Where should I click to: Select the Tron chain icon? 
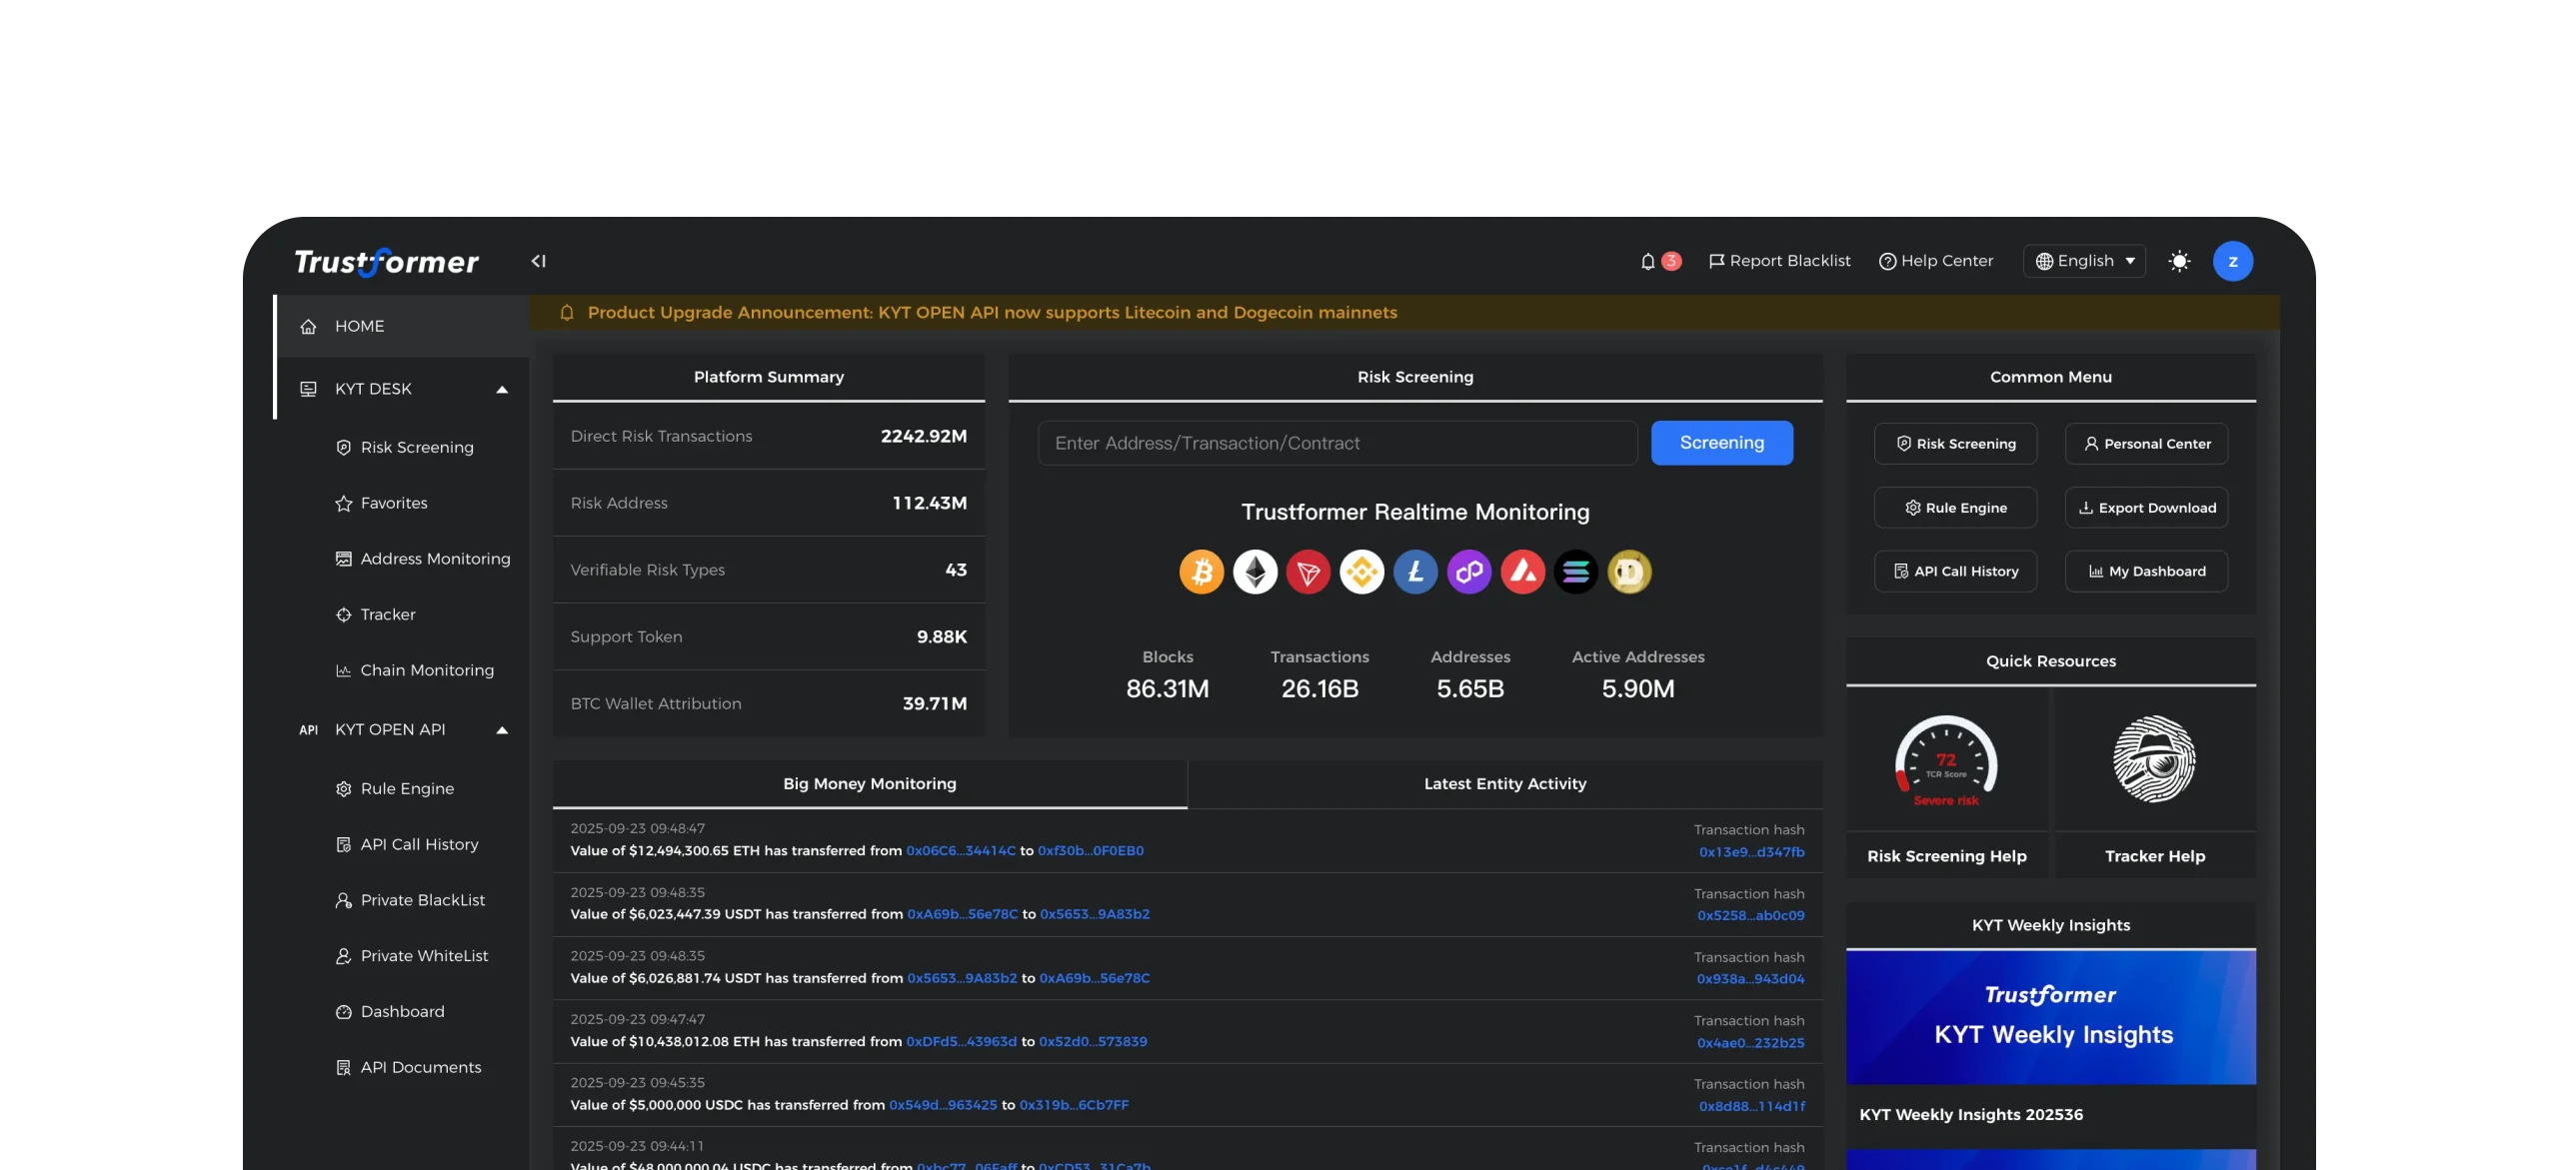(x=1308, y=573)
